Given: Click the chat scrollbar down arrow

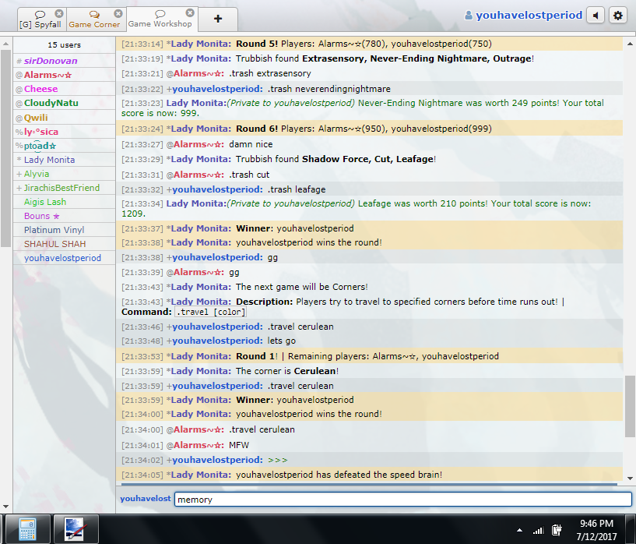Looking at the screenshot, I should [630, 479].
